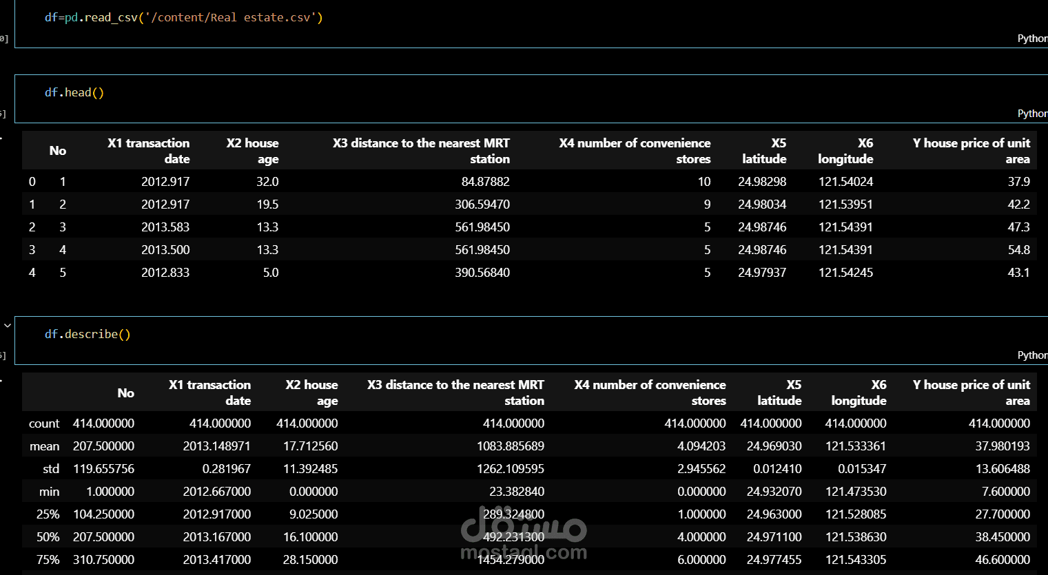Select the '25%' row label
Viewport: 1048px width, 575px height.
click(48, 514)
